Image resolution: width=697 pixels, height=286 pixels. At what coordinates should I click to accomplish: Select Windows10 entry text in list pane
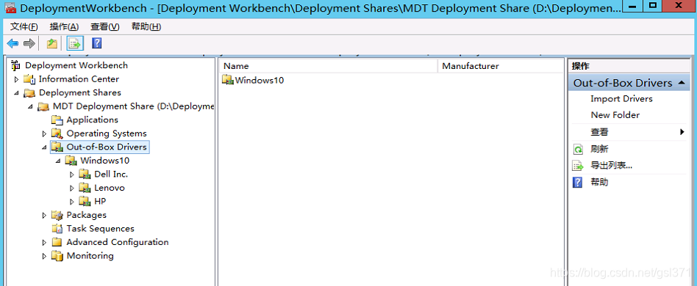(x=260, y=80)
